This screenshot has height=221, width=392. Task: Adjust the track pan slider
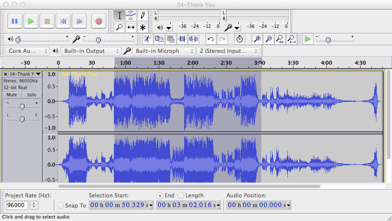22,119
